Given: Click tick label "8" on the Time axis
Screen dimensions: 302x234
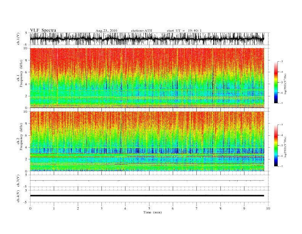Looking at the screenshot, I should 220,208.
